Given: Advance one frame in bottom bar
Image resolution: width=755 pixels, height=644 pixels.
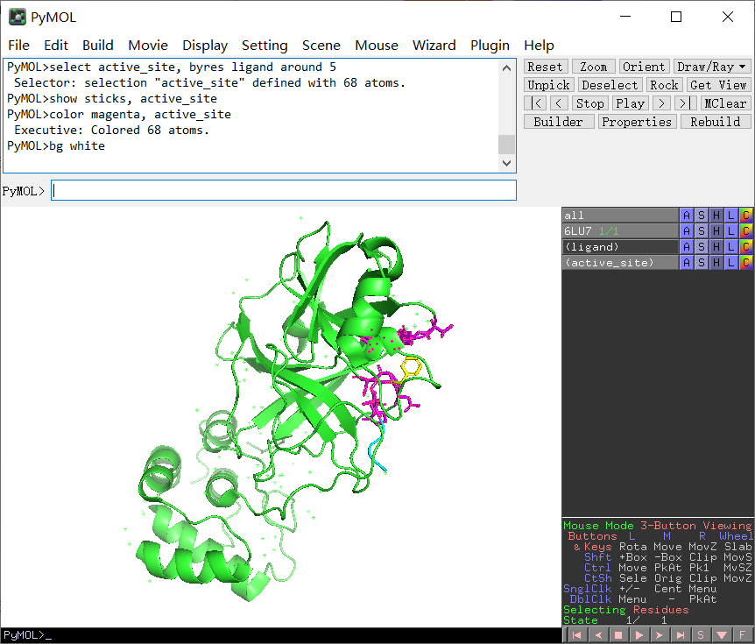Looking at the screenshot, I should pyautogui.click(x=660, y=635).
